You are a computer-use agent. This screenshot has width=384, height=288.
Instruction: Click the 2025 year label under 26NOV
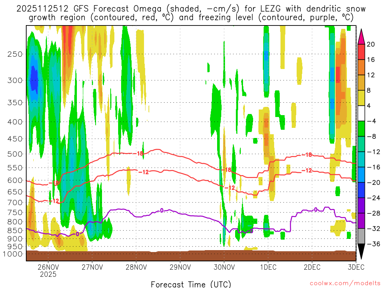point(48,274)
